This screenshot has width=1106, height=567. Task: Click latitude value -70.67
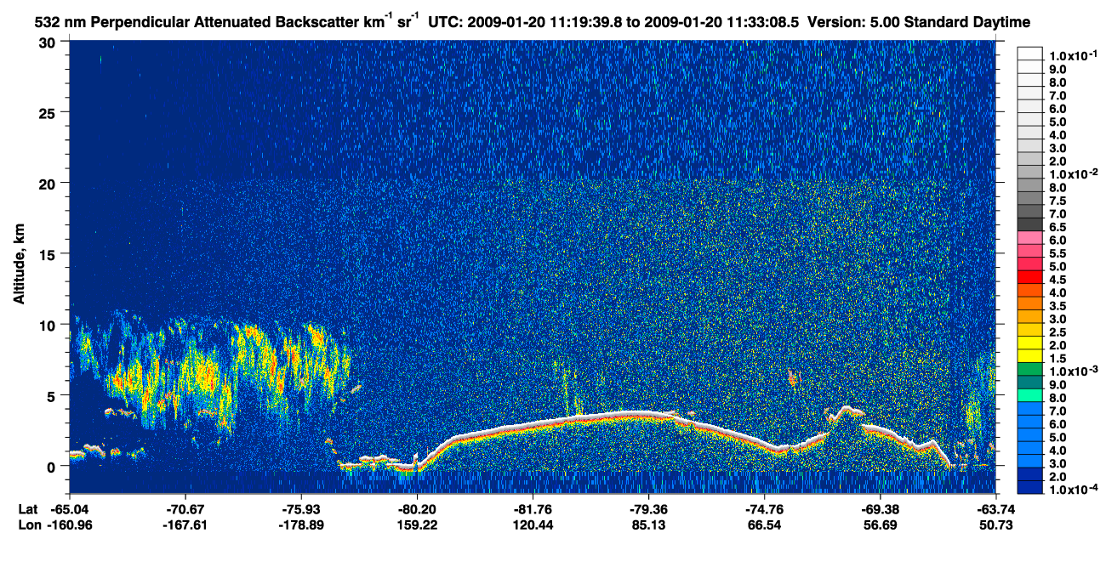pos(185,509)
